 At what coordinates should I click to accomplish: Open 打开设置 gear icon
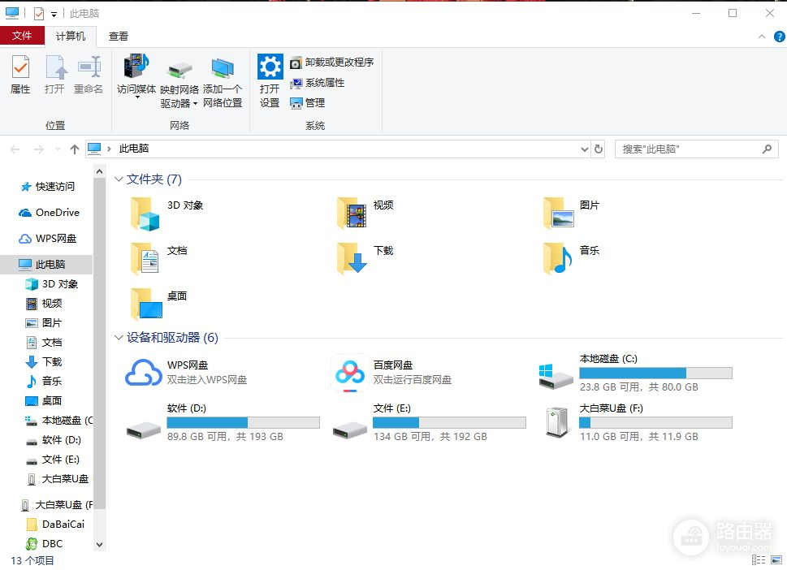tap(270, 80)
